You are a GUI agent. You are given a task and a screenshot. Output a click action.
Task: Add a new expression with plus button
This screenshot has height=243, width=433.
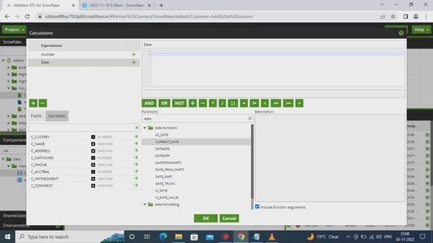point(33,103)
